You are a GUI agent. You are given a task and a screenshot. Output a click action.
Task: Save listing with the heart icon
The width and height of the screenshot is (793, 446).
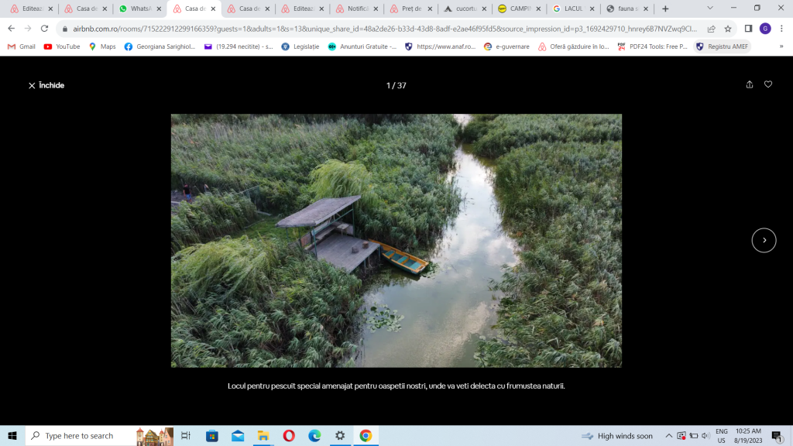(x=768, y=84)
